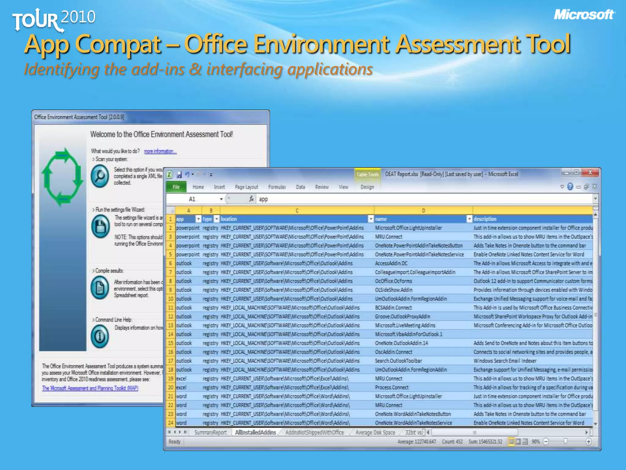Click the Scan your system magnifier icon
This screenshot has width=626, height=470.
pos(100,176)
